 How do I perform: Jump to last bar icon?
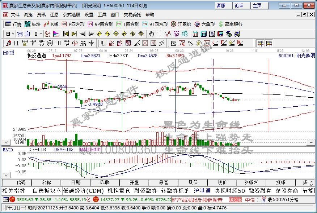pyautogui.click(x=74, y=34)
